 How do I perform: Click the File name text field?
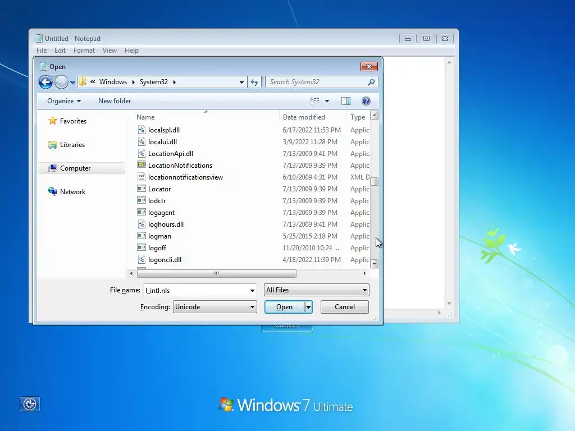pos(196,290)
